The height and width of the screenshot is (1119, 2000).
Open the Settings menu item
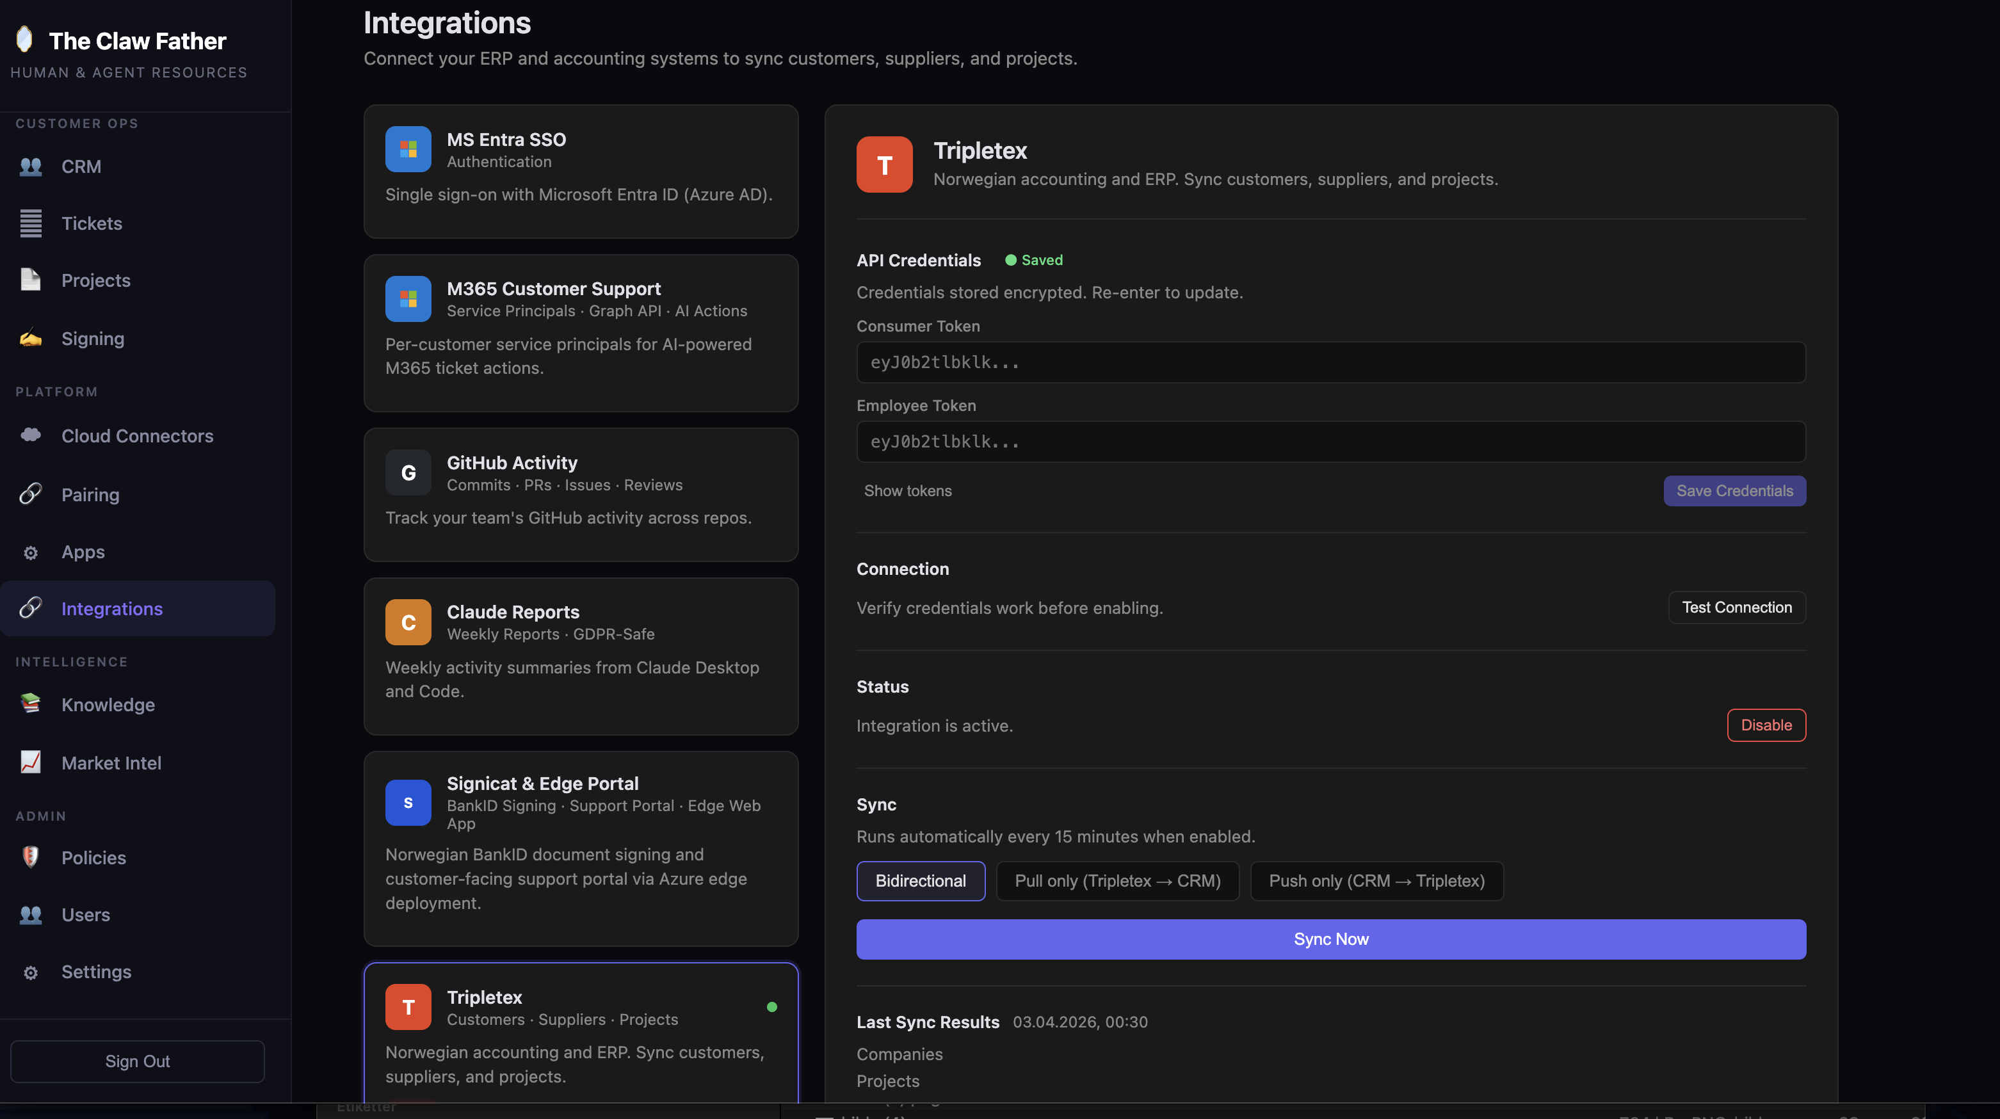(96, 972)
